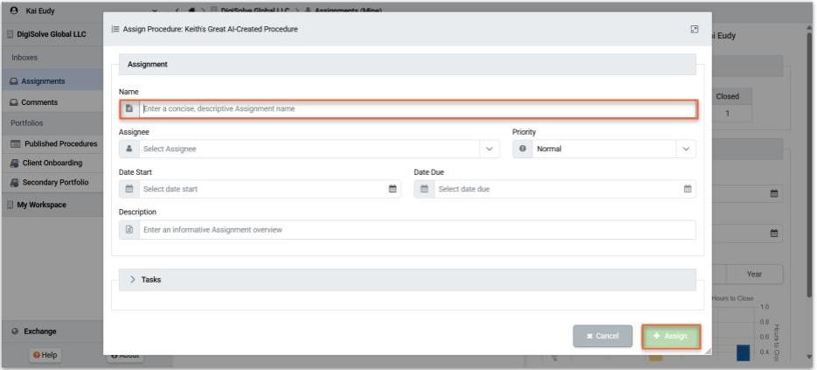This screenshot has height=370, width=817.
Task: Click the Comments inbox icon in sidebar
Action: (14, 102)
